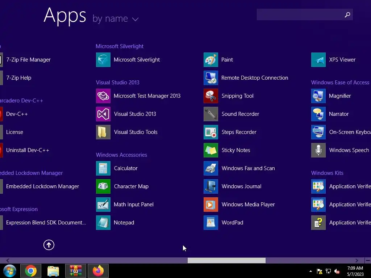
Task: Launch Windows Media Player icon
Action: (211, 205)
